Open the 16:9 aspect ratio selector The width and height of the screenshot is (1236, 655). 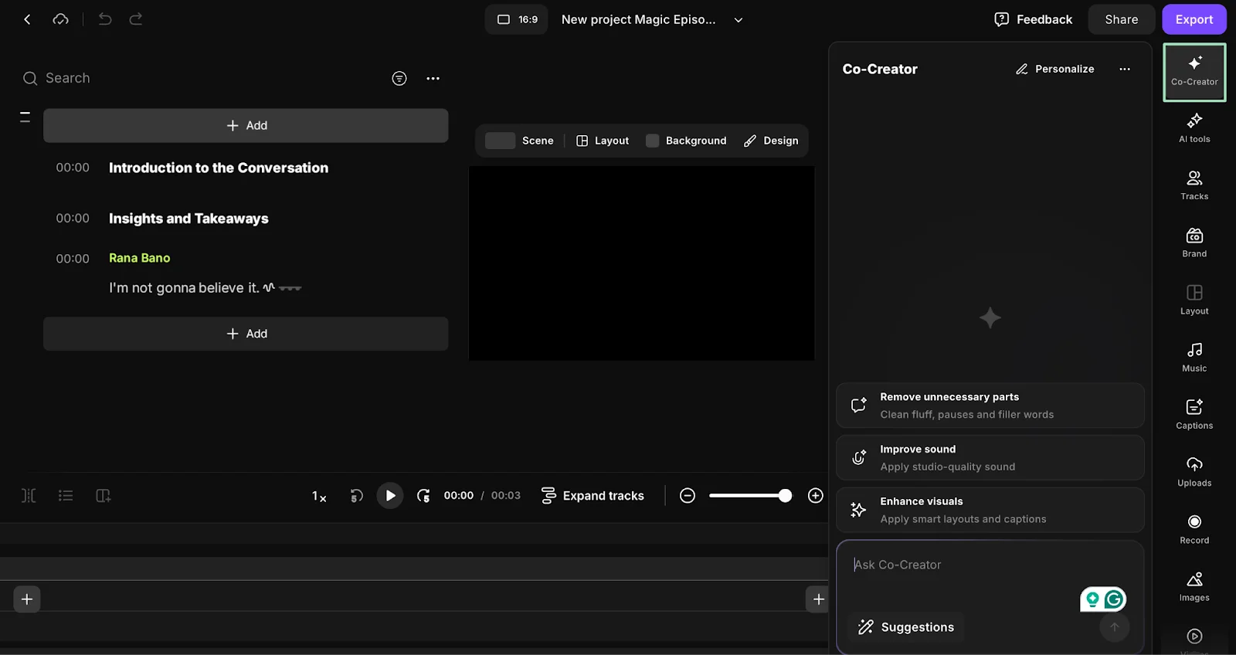tap(517, 19)
